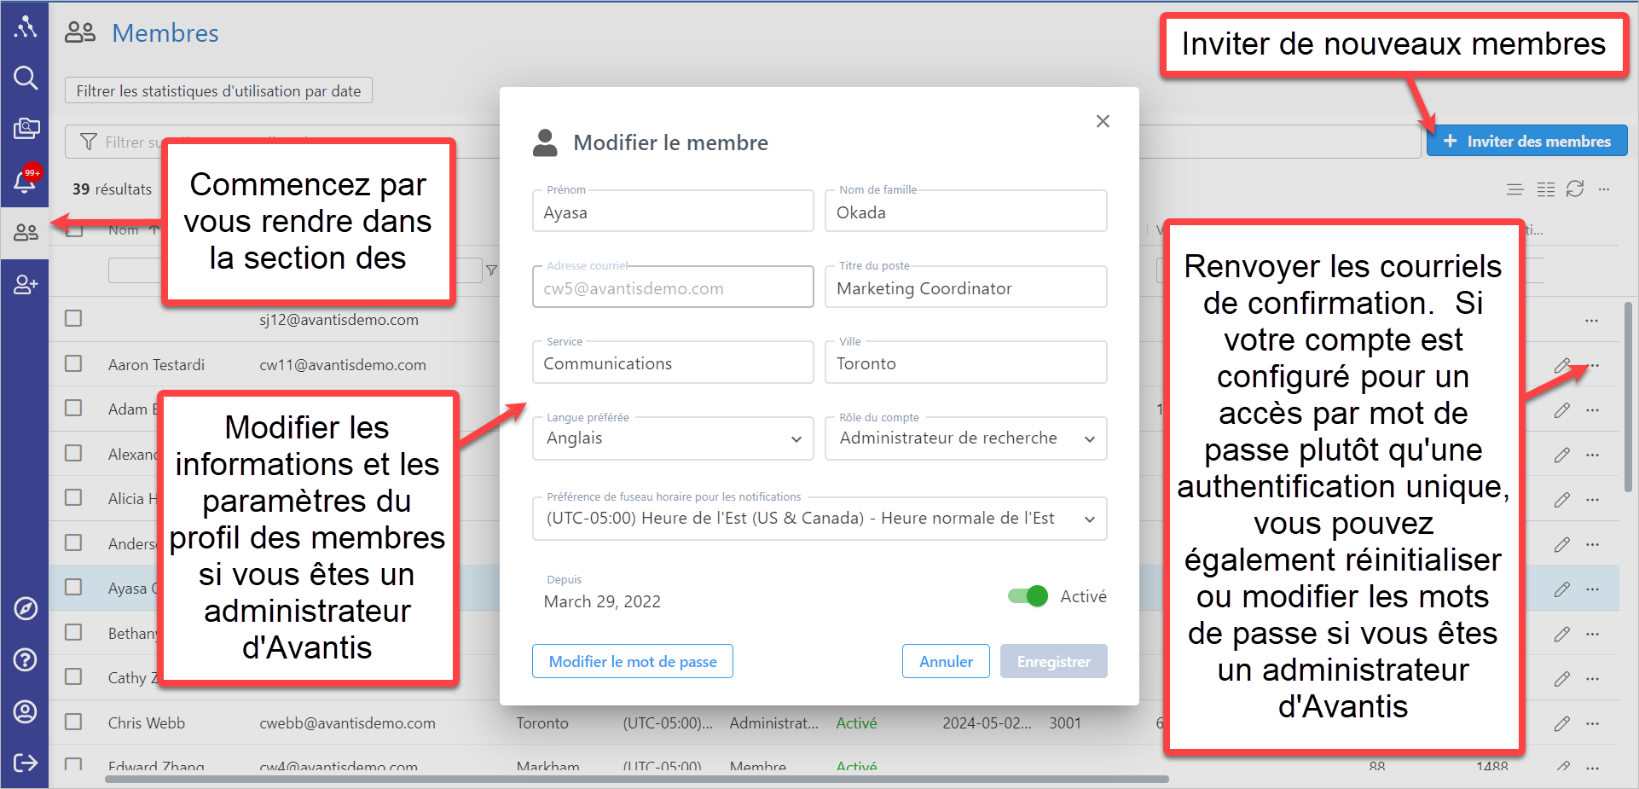The width and height of the screenshot is (1639, 789).
Task: Check the box for Alicia row
Action: (x=73, y=497)
